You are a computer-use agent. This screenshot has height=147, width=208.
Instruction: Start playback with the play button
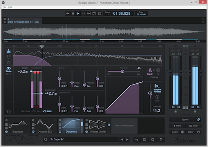click(x=78, y=14)
